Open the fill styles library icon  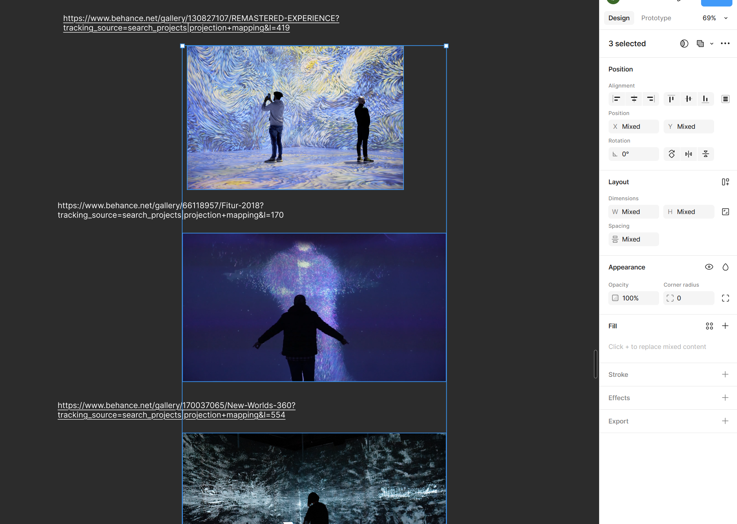[709, 326]
